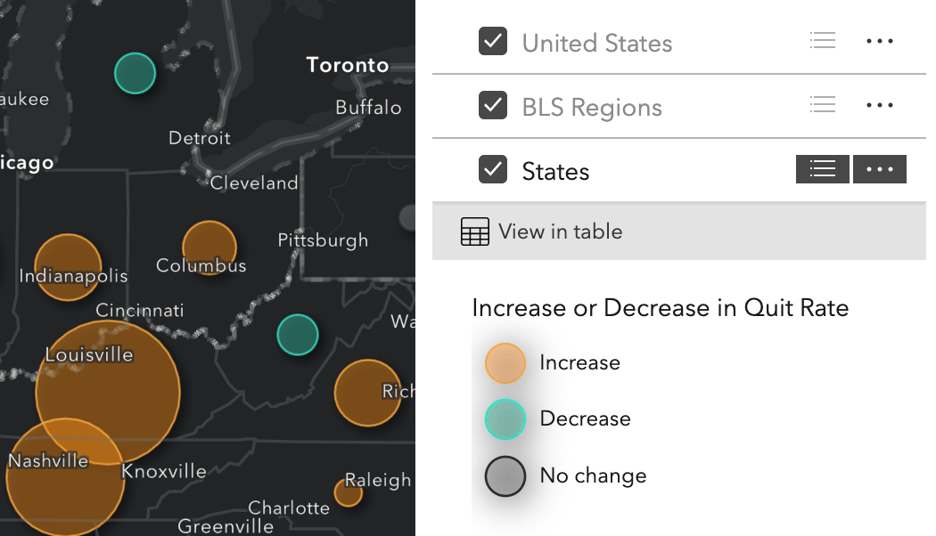This screenshot has width=936, height=536.
Task: Click the United States layer title
Action: (596, 44)
